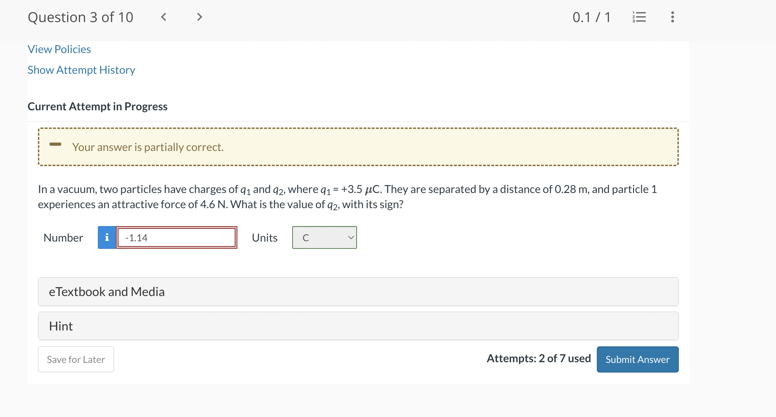The width and height of the screenshot is (776, 417).
Task: Click the partially correct status dash icon
Action: click(x=55, y=145)
